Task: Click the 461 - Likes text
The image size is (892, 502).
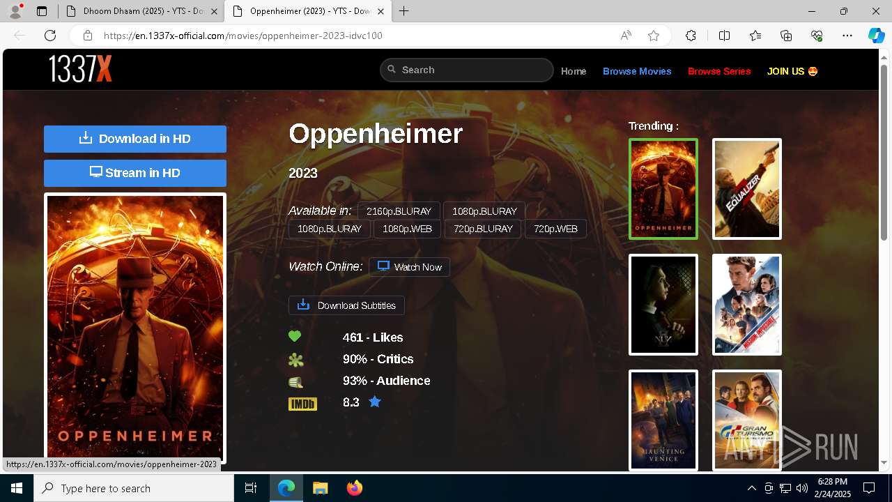Action: click(373, 337)
